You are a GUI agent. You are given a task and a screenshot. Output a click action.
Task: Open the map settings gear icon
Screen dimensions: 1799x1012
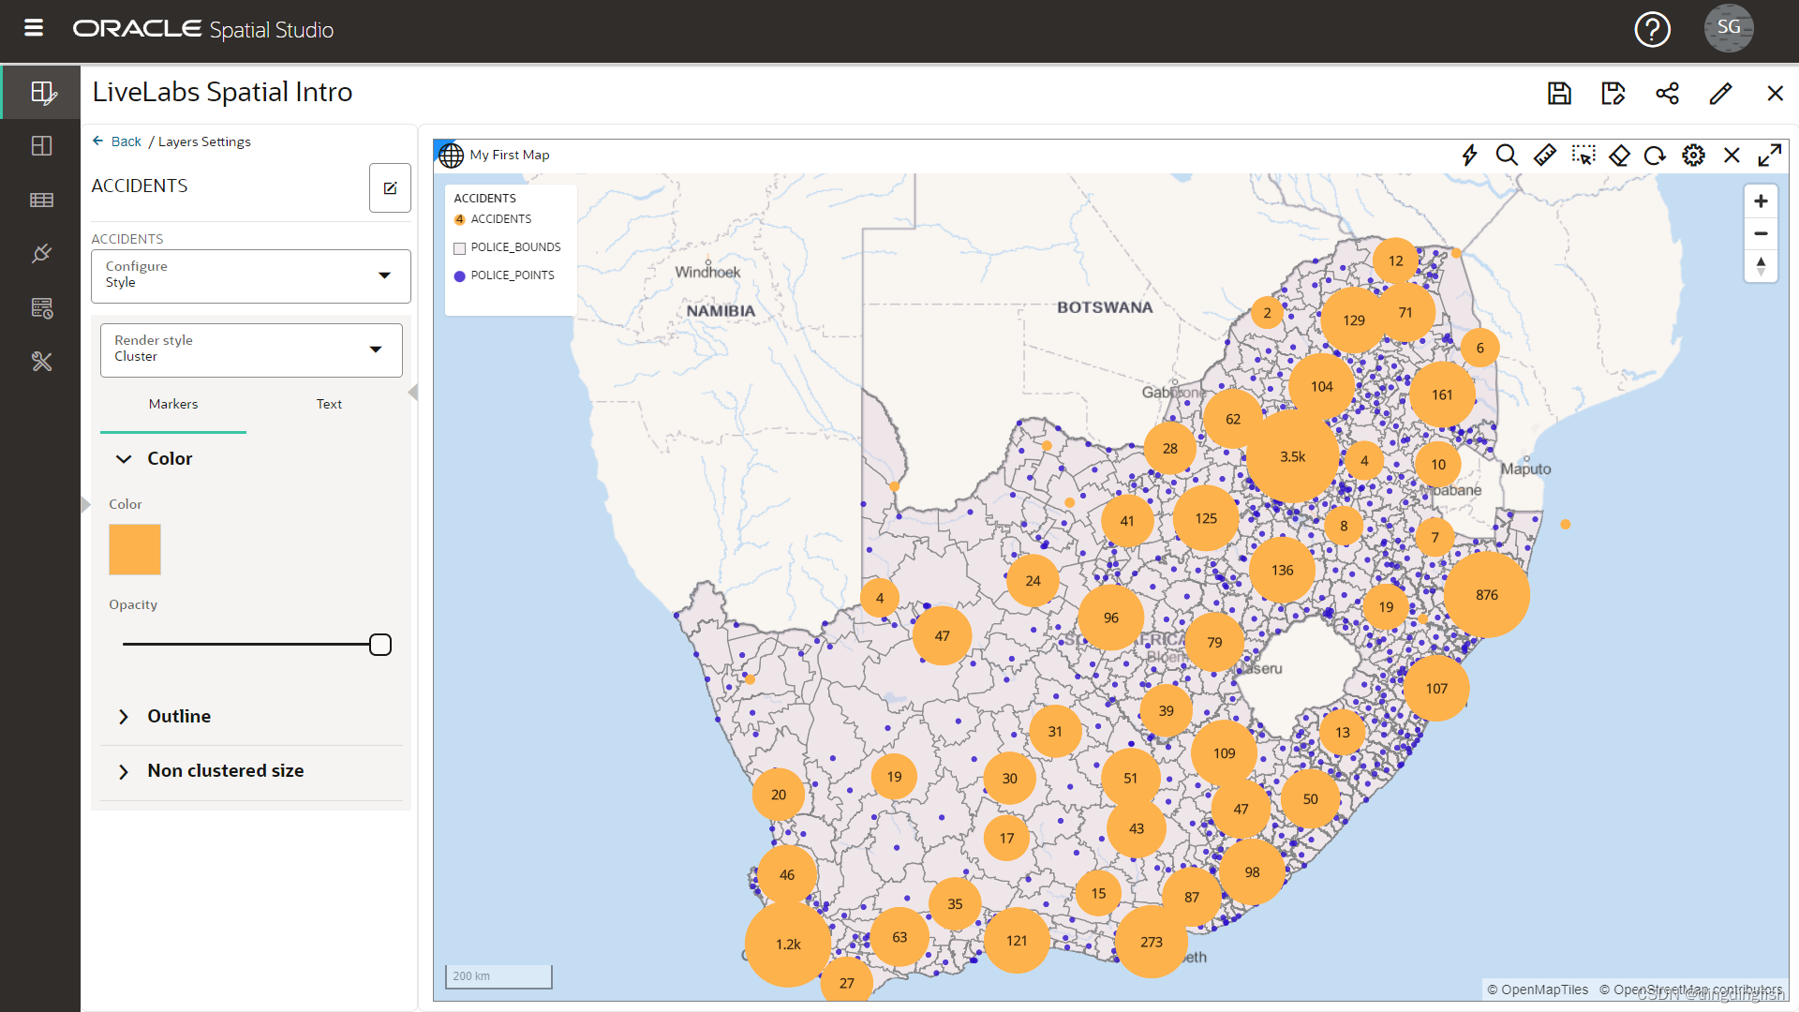[1693, 155]
